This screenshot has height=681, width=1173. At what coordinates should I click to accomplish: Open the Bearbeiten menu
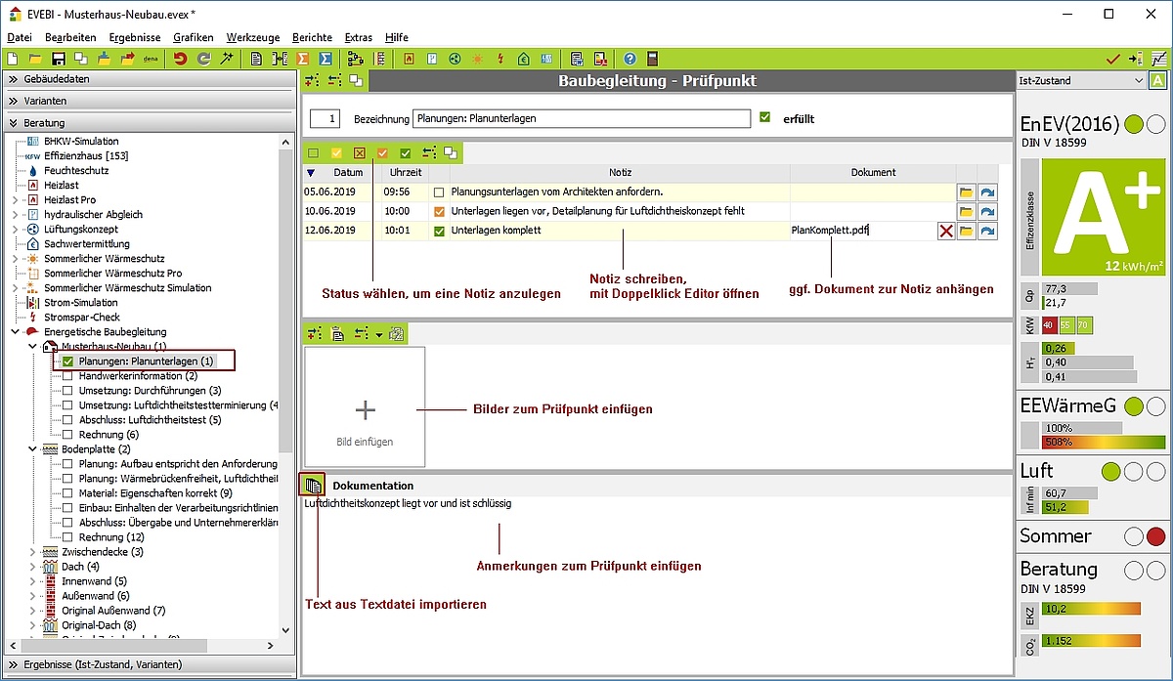70,36
